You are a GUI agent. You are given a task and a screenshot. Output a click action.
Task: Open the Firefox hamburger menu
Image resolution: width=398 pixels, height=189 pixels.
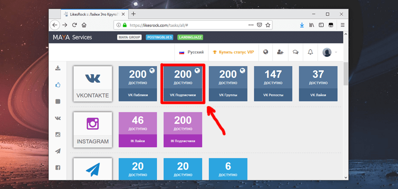coord(343,25)
